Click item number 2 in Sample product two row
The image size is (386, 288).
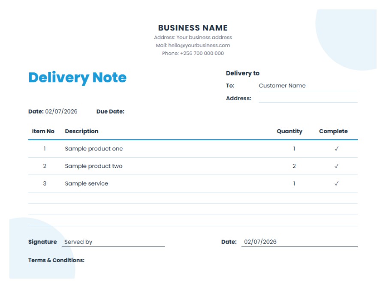[45, 166]
